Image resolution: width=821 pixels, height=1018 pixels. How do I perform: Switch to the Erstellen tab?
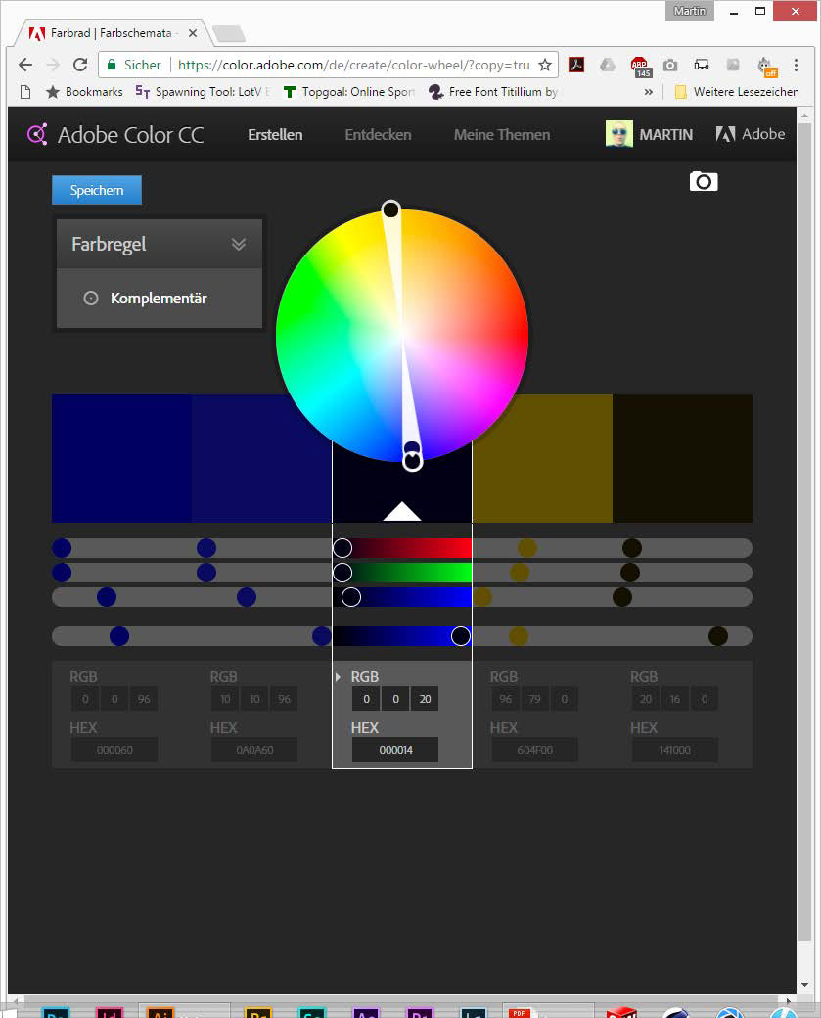275,134
